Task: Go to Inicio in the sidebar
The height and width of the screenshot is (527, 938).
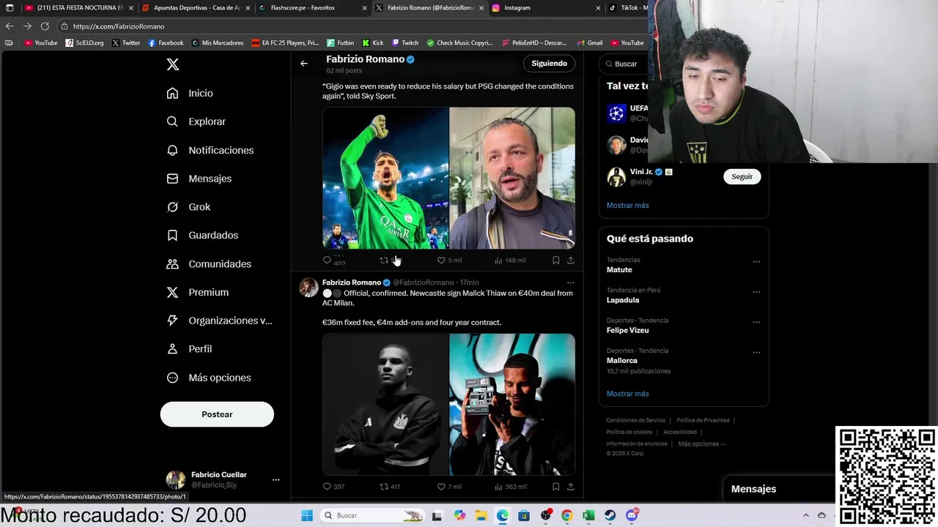Action: pos(191,93)
